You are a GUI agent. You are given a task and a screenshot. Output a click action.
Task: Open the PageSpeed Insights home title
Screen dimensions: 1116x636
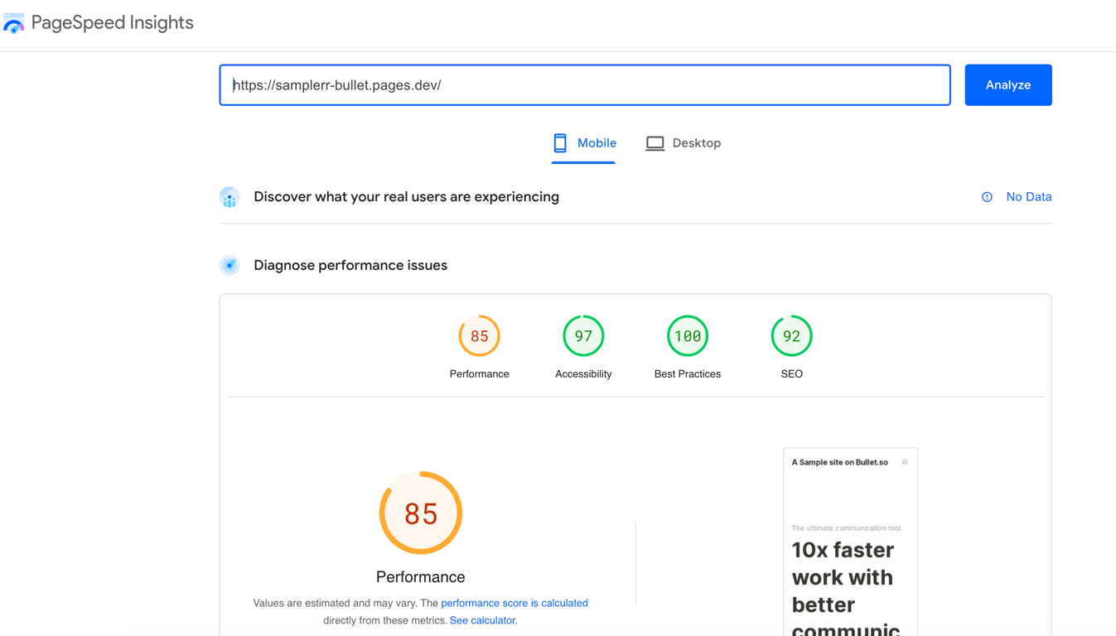(x=112, y=23)
